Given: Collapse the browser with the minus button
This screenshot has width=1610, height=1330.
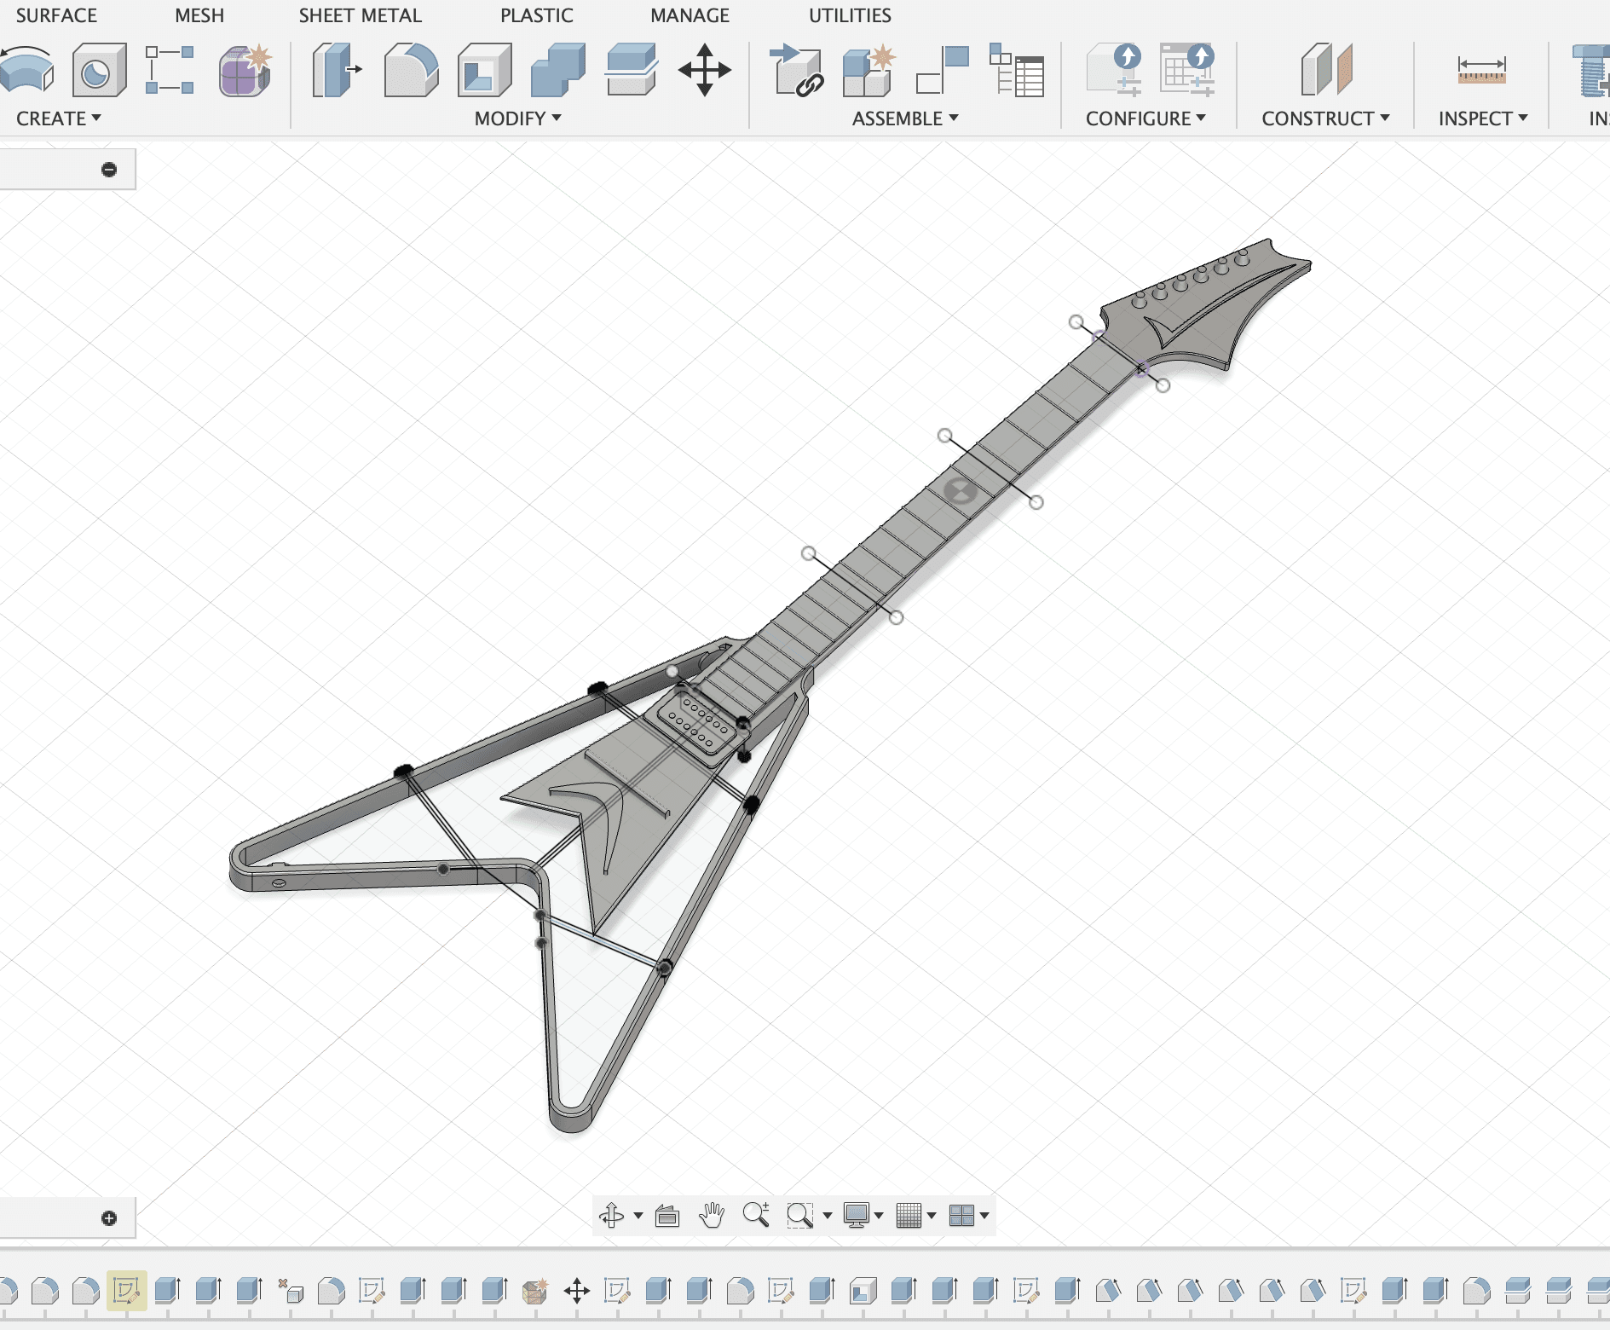Looking at the screenshot, I should pos(109,169).
